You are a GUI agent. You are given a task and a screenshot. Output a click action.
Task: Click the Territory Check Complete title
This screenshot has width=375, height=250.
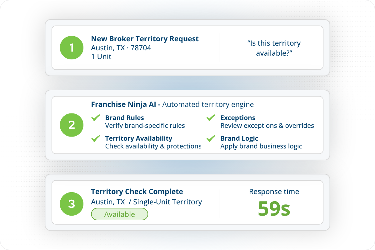(137, 192)
